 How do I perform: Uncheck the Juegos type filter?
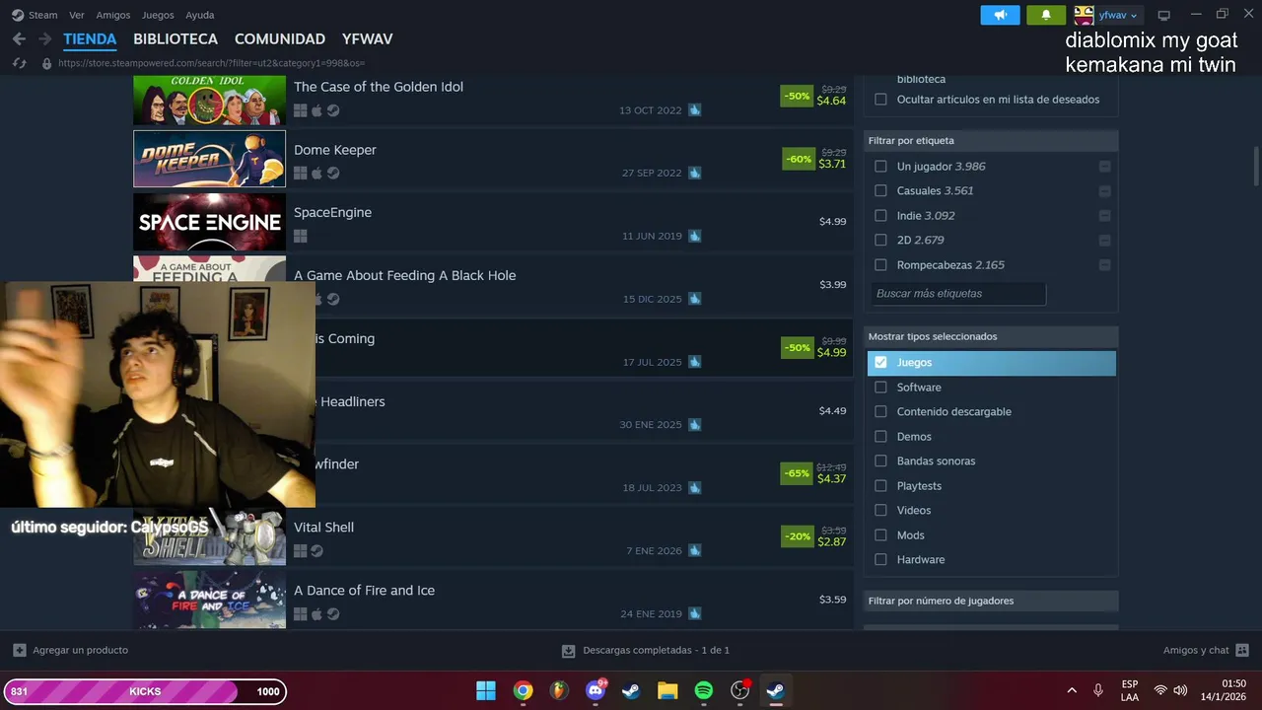(881, 363)
